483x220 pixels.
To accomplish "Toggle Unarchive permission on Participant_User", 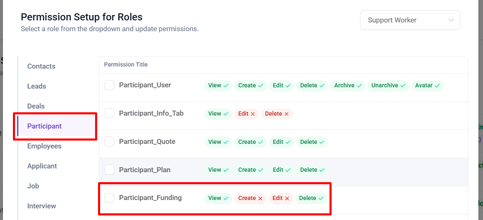I will 388,86.
